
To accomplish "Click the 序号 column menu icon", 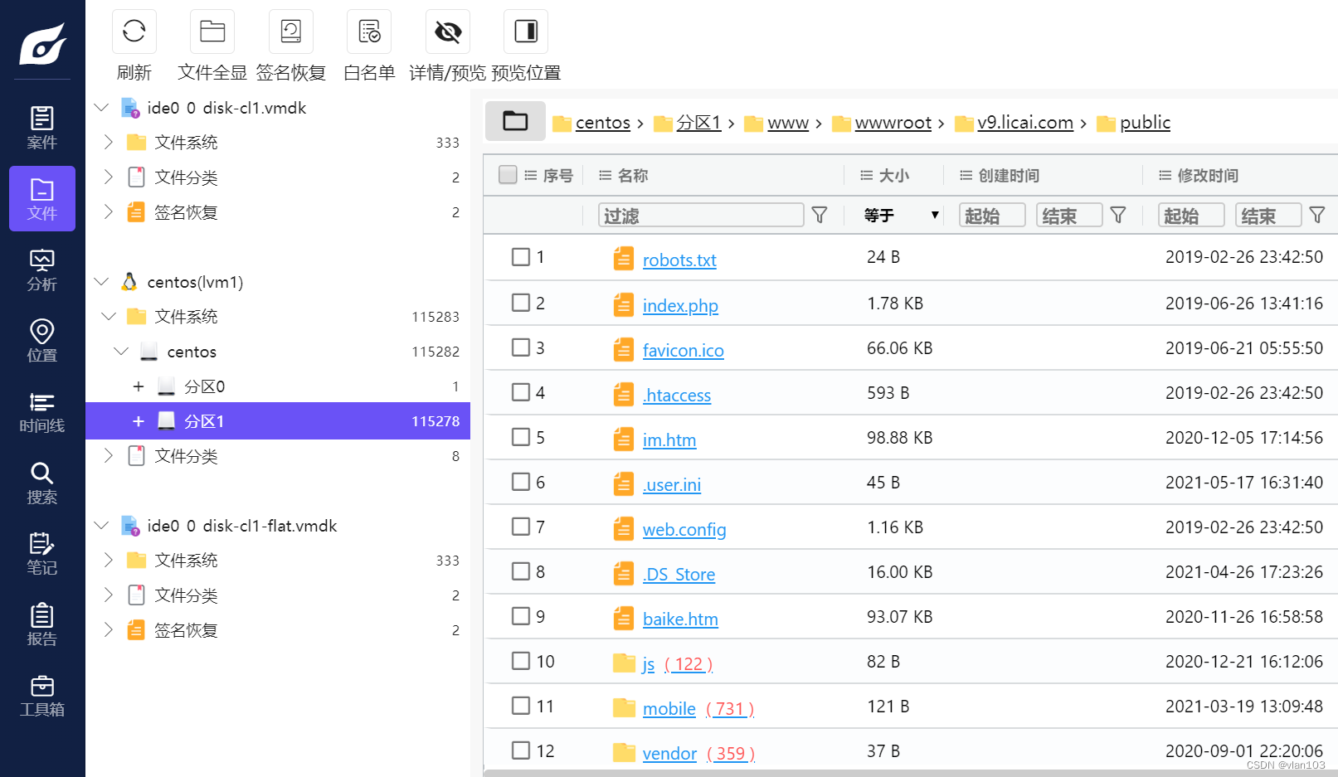I will [x=531, y=175].
